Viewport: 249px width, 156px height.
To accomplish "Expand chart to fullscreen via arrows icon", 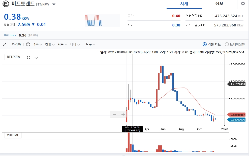I will coord(5,45).
